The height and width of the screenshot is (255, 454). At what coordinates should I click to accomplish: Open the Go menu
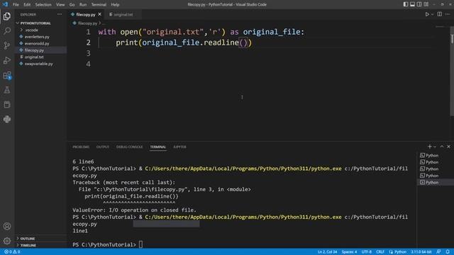pos(72,5)
